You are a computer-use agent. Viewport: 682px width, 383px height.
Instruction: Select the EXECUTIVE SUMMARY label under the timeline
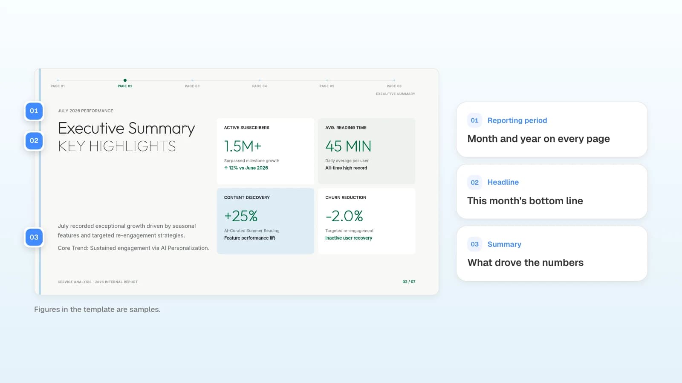point(395,94)
